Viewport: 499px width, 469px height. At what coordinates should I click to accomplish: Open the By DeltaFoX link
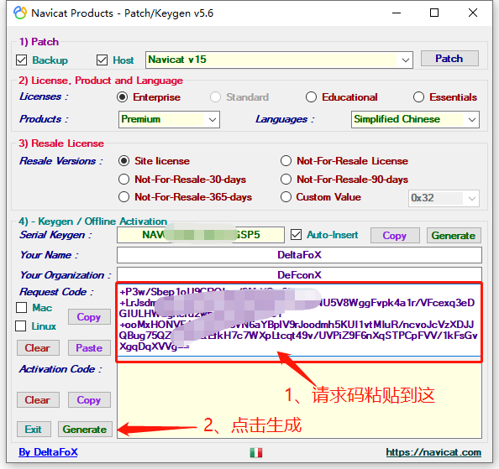pos(48,452)
